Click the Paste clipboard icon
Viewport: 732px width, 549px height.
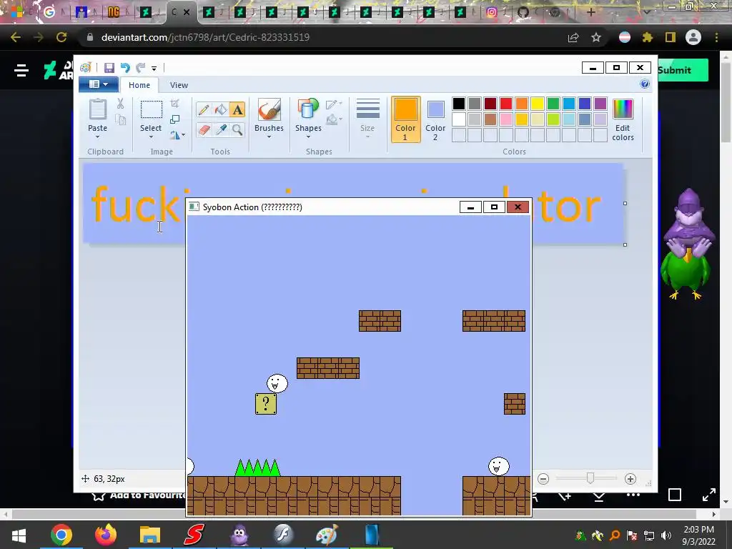(x=97, y=109)
